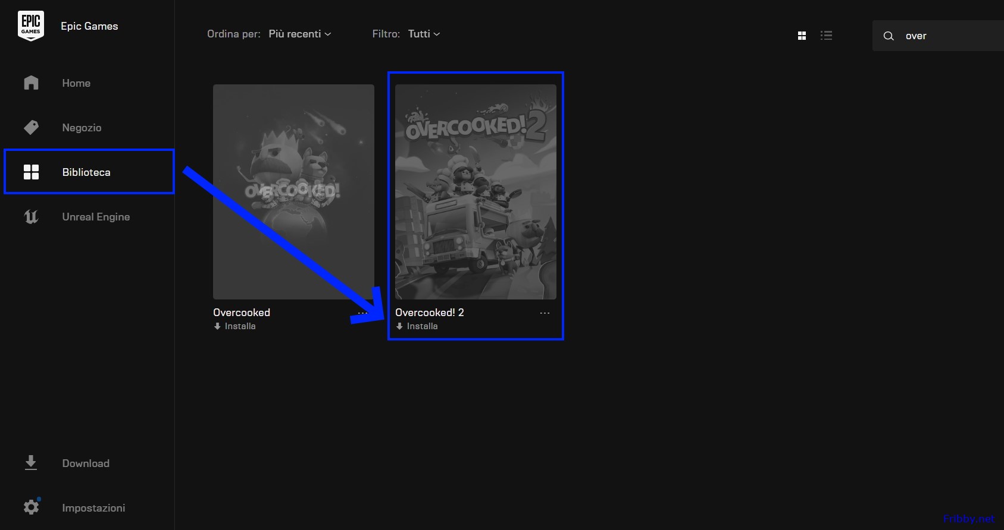Click the install arrow under Overcooked
This screenshot has height=530, width=1004.
pos(217,326)
